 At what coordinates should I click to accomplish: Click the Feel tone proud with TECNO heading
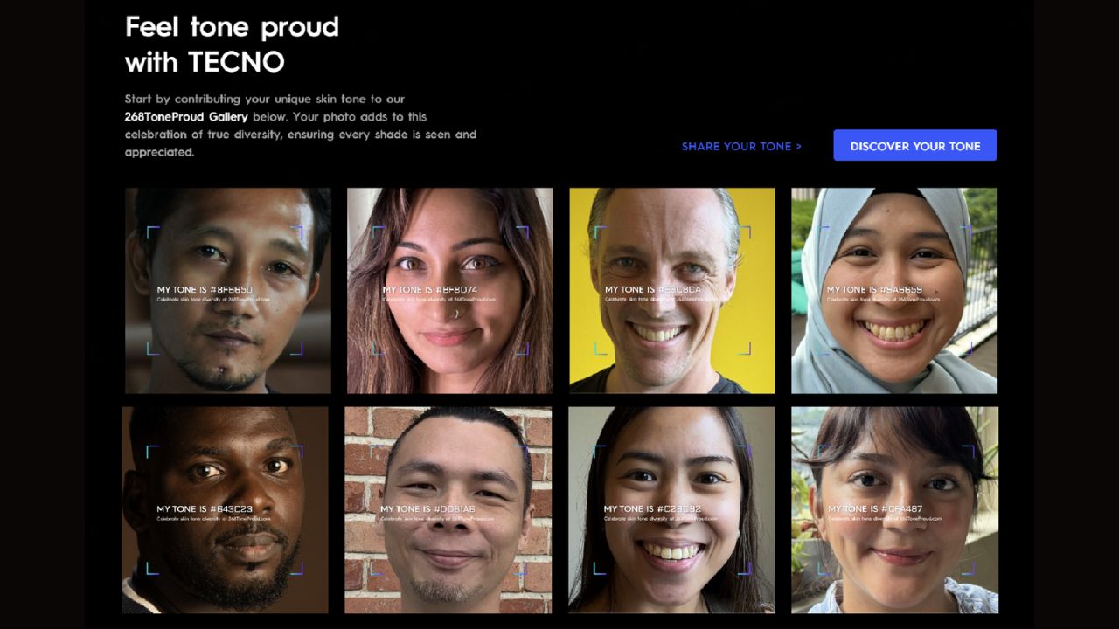[232, 45]
